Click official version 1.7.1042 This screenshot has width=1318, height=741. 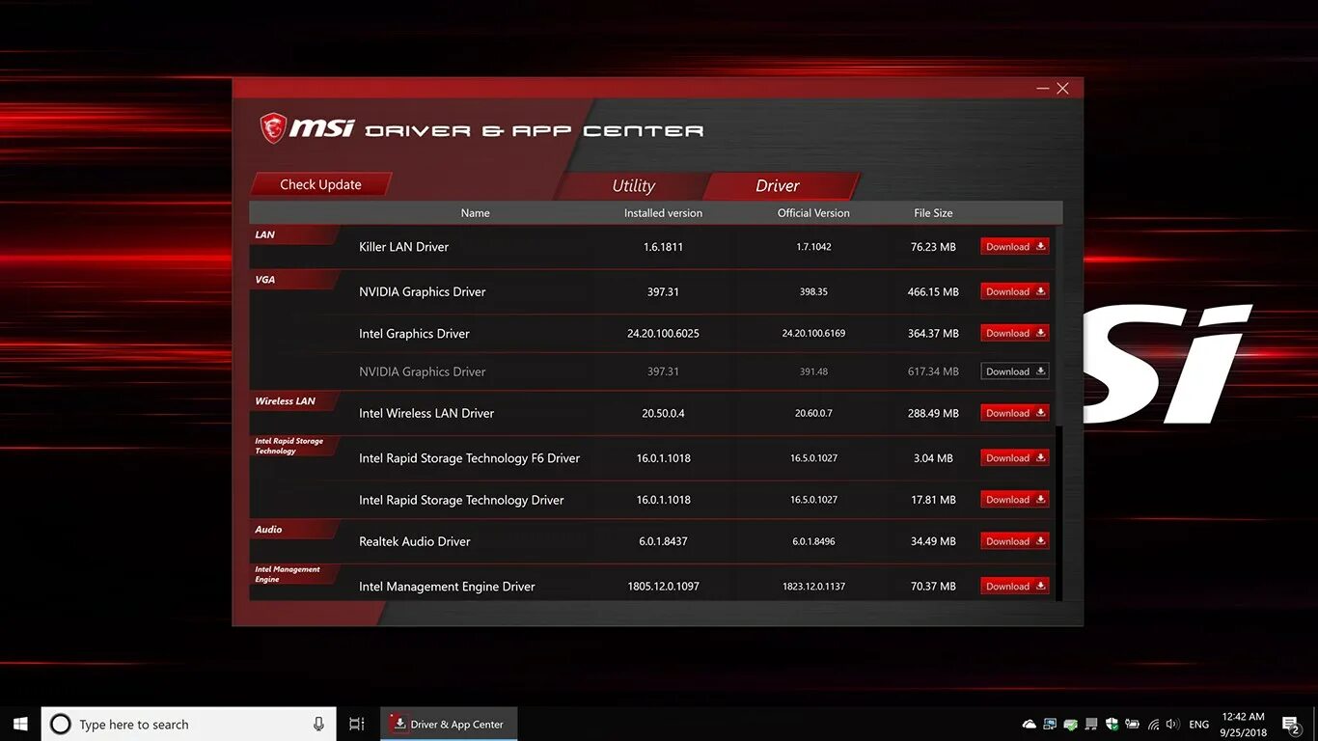pyautogui.click(x=813, y=247)
